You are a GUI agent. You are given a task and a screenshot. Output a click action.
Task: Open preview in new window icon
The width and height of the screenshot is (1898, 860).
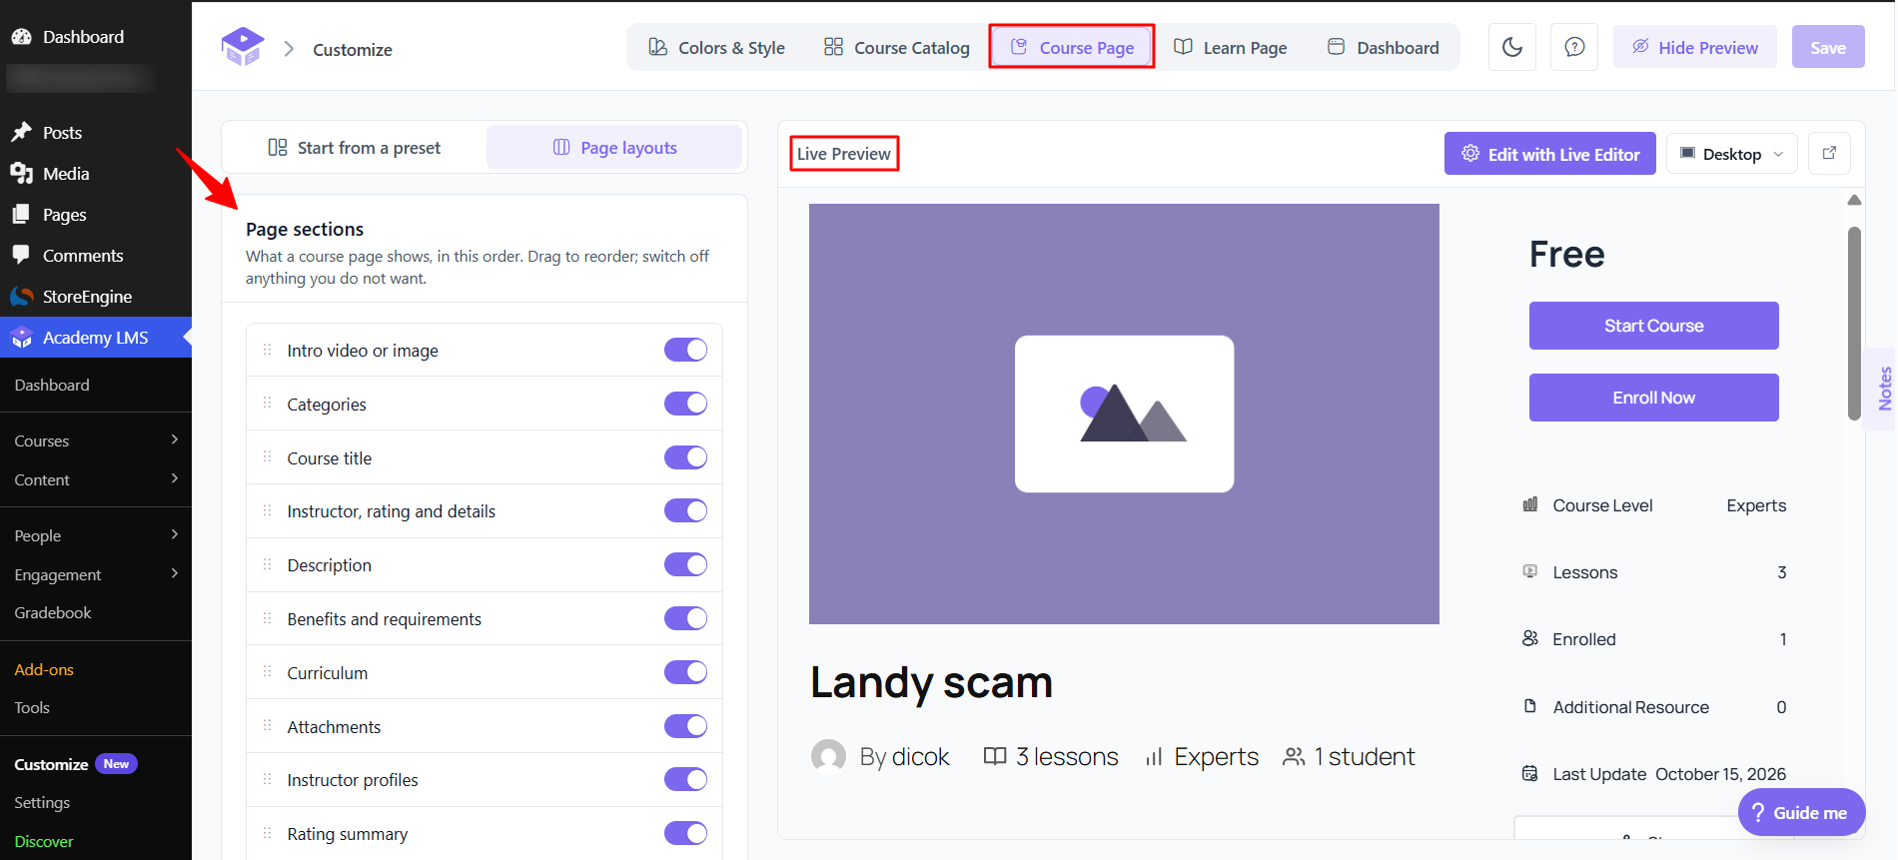pos(1830,154)
